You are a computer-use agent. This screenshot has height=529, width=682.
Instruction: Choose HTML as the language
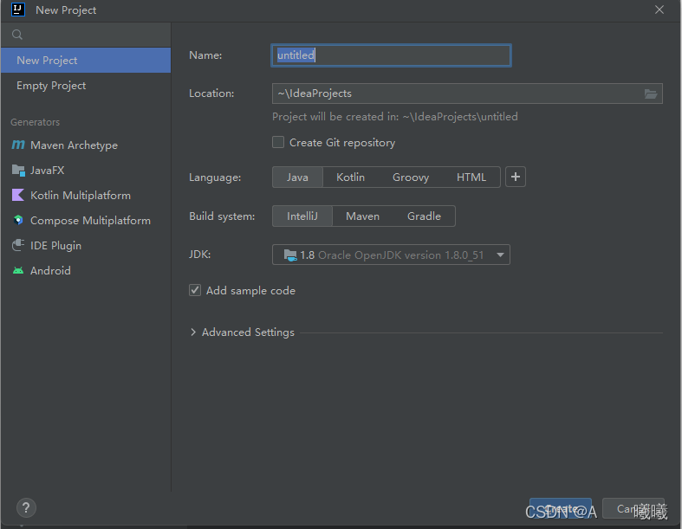471,177
